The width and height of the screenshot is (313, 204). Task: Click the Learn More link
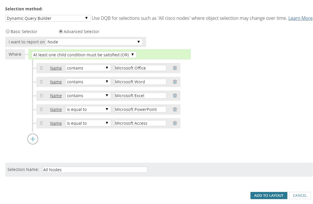[x=300, y=18]
